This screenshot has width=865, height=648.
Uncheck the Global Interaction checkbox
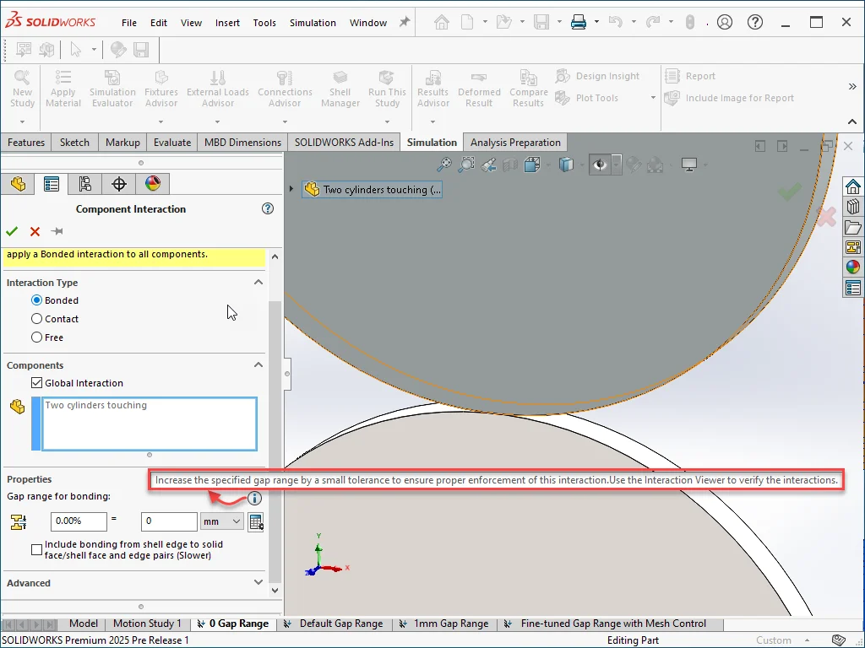click(x=37, y=383)
